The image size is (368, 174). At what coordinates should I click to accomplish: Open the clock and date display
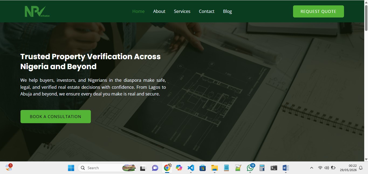(x=348, y=168)
